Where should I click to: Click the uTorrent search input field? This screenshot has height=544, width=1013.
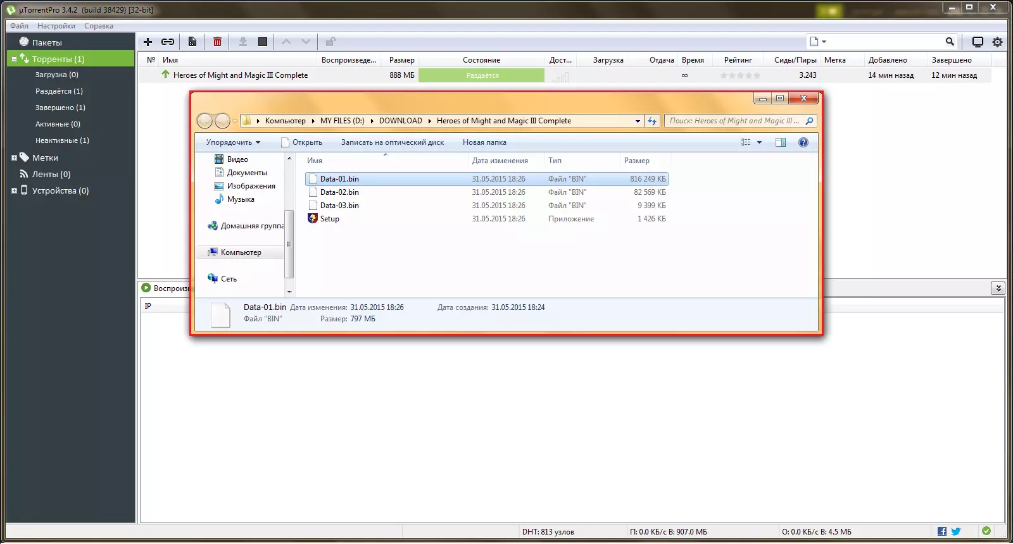pos(886,41)
